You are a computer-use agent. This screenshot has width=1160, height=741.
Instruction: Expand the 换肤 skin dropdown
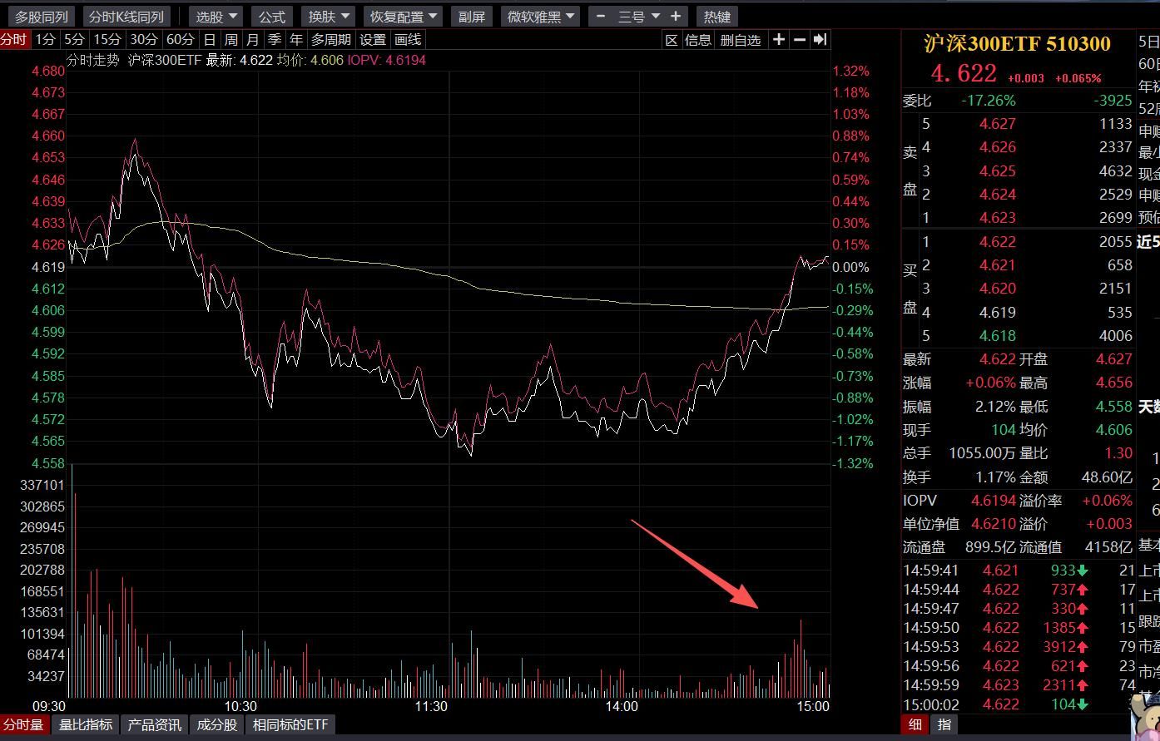click(x=329, y=17)
